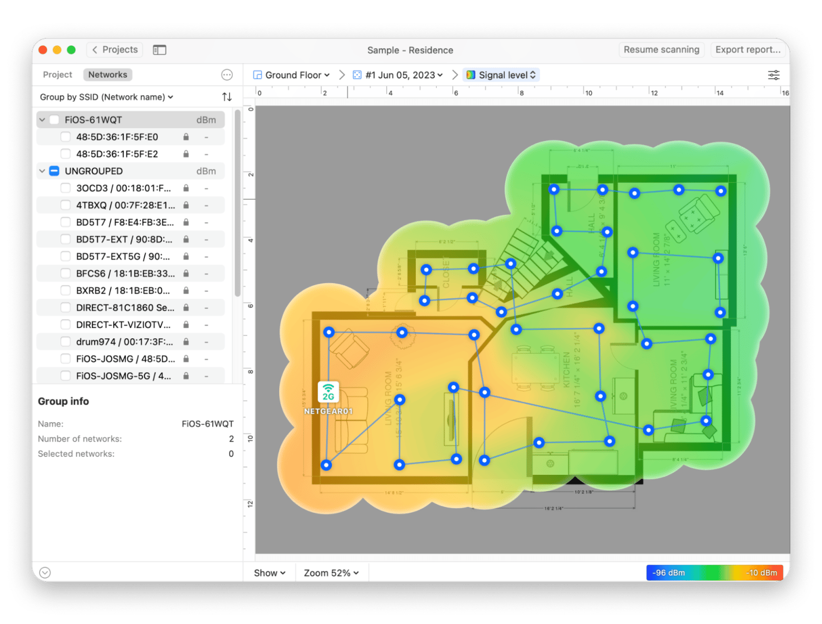Image resolution: width=822 pixels, height=624 pixels.
Task: Toggle the UNGROUPED group checkbox
Action: point(54,171)
